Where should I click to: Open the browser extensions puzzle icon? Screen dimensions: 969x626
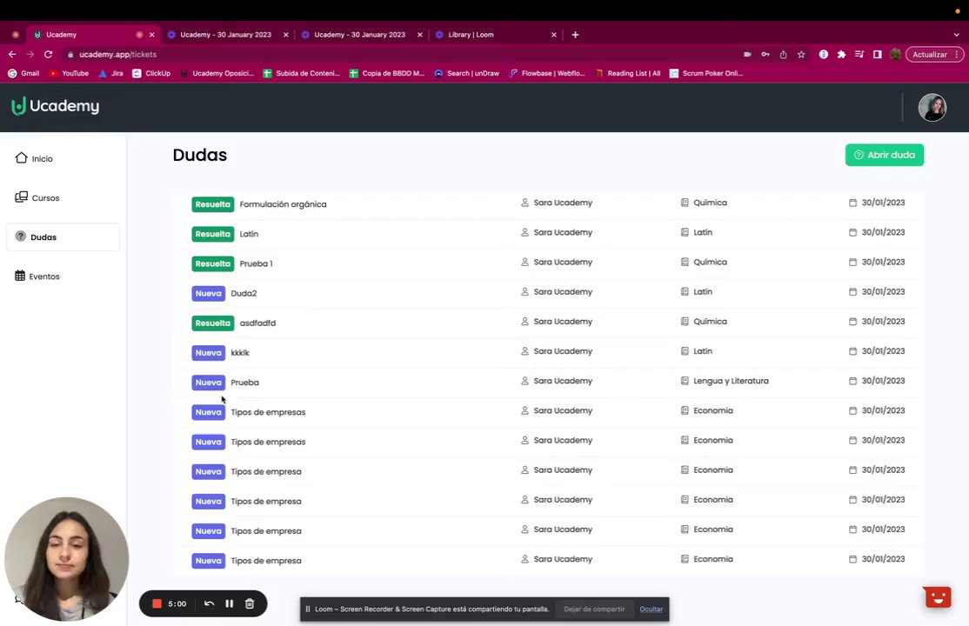pyautogui.click(x=841, y=55)
